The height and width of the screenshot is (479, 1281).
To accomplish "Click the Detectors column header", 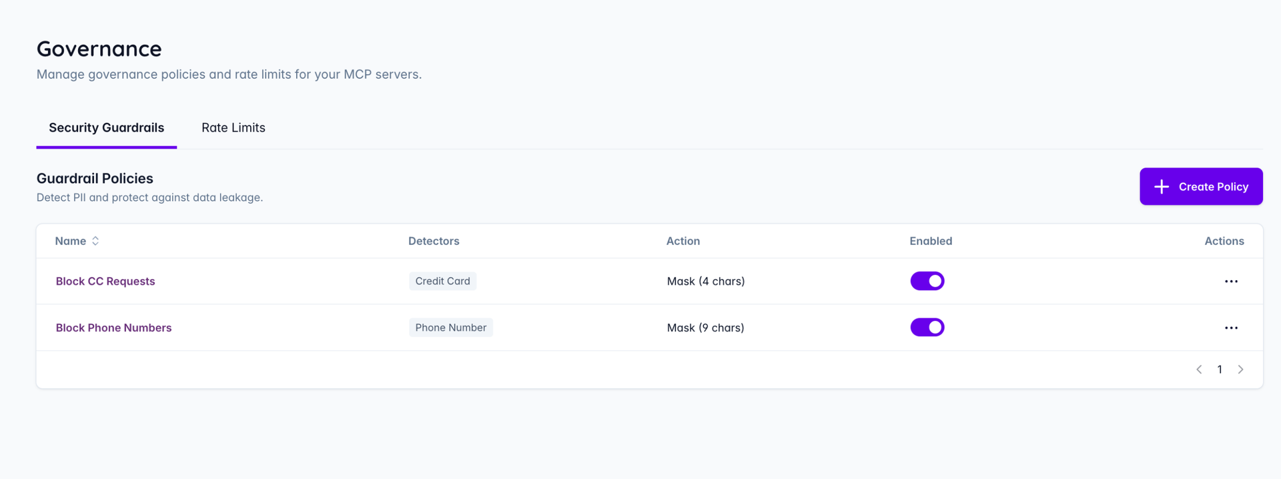I will (x=434, y=241).
